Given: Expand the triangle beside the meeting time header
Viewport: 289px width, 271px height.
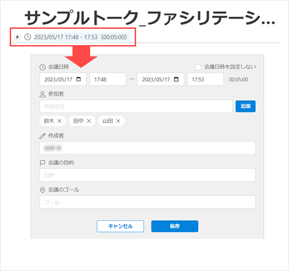Looking at the screenshot, I should point(18,37).
